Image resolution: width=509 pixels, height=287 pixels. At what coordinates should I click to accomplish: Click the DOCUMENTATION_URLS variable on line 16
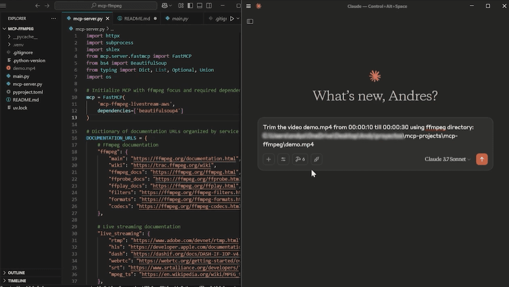coord(111,138)
